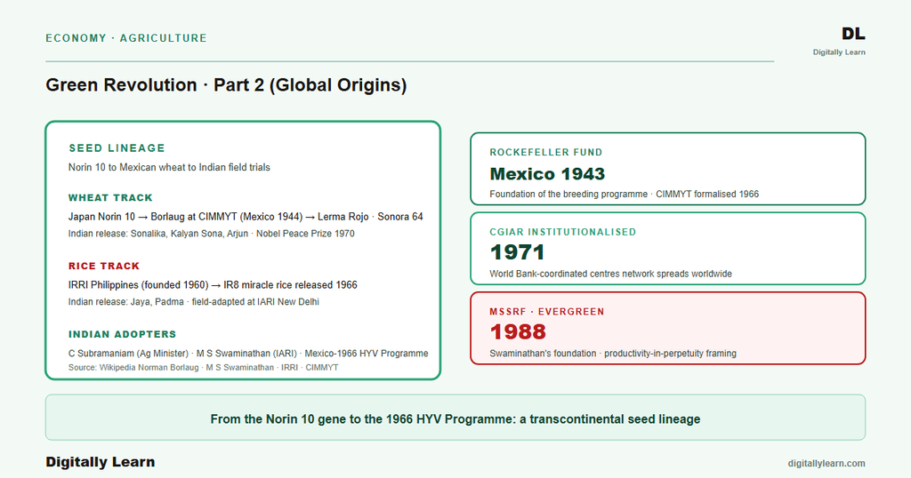The image size is (911, 478).
Task: Select the line starting 'Japan Norin 10 → Borlaug'
Action: 246,217
